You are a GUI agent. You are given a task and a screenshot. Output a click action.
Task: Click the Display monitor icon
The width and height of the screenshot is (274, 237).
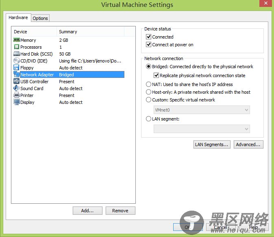(x=16, y=102)
